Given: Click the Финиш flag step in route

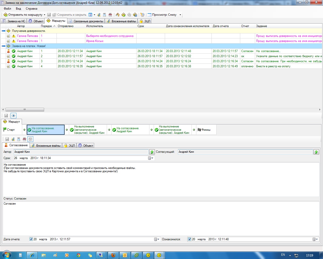Looking at the screenshot, I should [x=204, y=130].
